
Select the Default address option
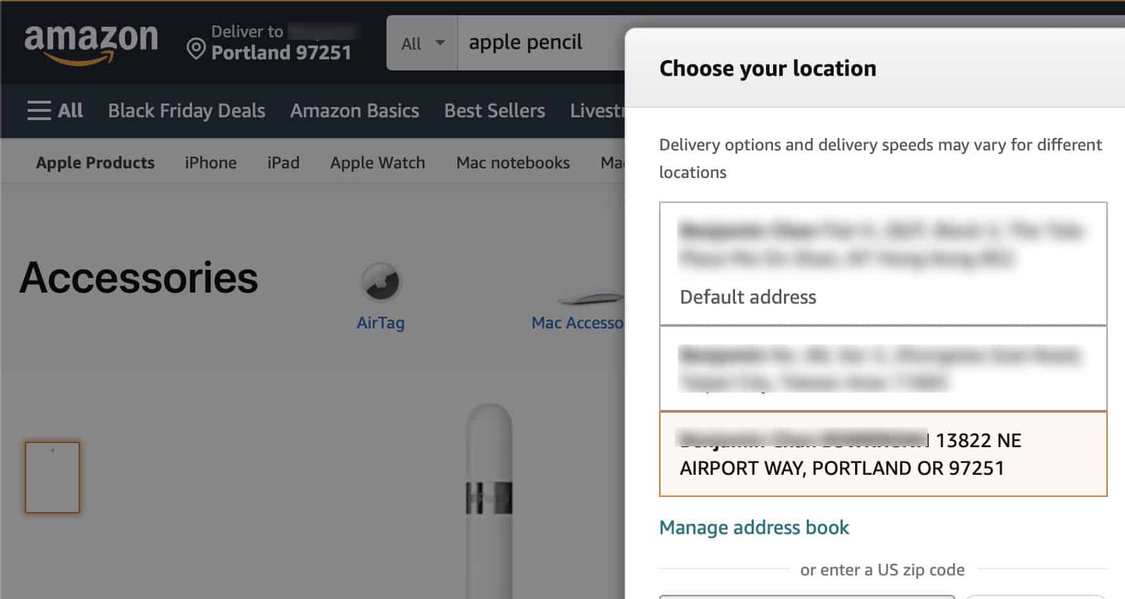[x=883, y=264]
